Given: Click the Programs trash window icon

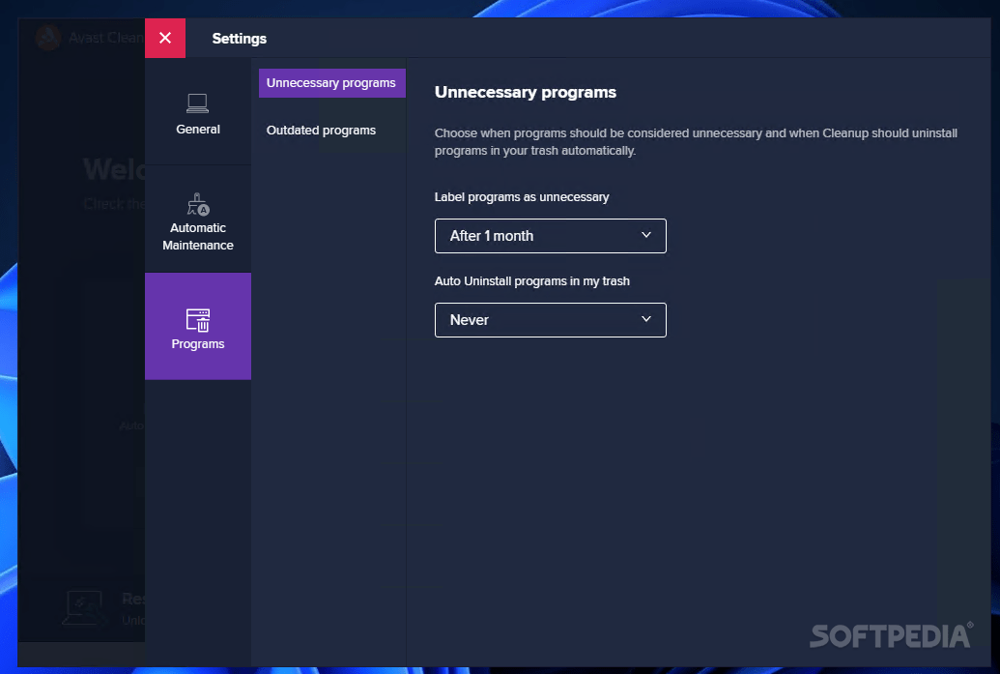Looking at the screenshot, I should (198, 320).
